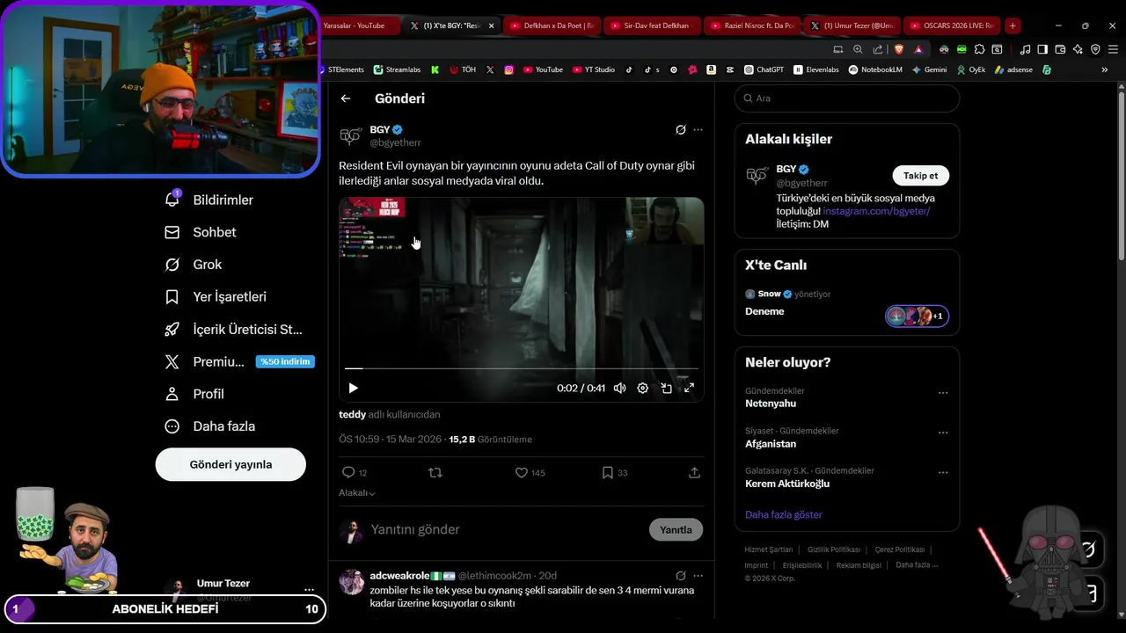
Task: Open three-dot menu on adcweakrole's reply
Action: pyautogui.click(x=698, y=576)
